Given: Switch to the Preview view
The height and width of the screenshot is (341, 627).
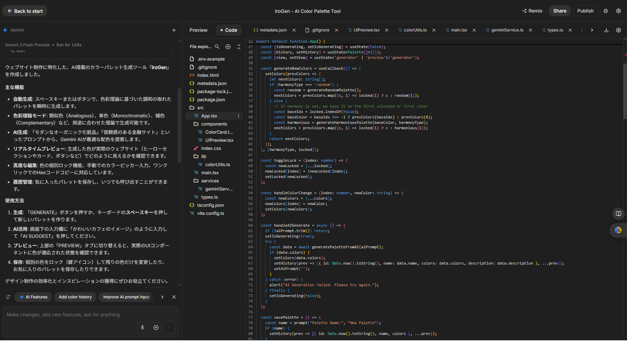Looking at the screenshot, I should [x=198, y=30].
